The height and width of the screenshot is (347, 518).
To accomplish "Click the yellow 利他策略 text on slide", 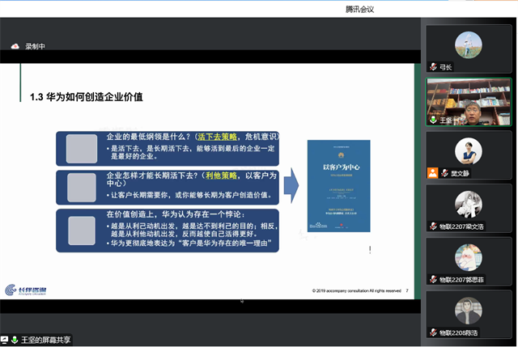I will [221, 176].
